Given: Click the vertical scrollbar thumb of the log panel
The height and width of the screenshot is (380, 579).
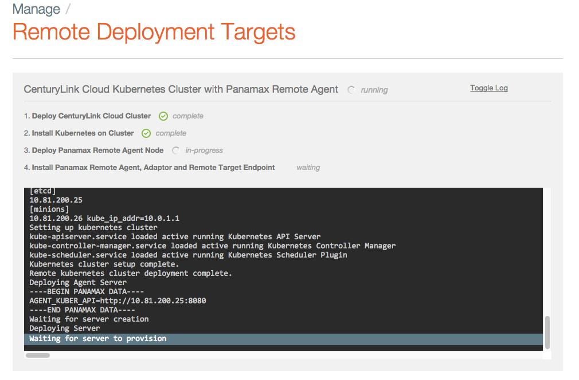Looking at the screenshot, I should [547, 332].
